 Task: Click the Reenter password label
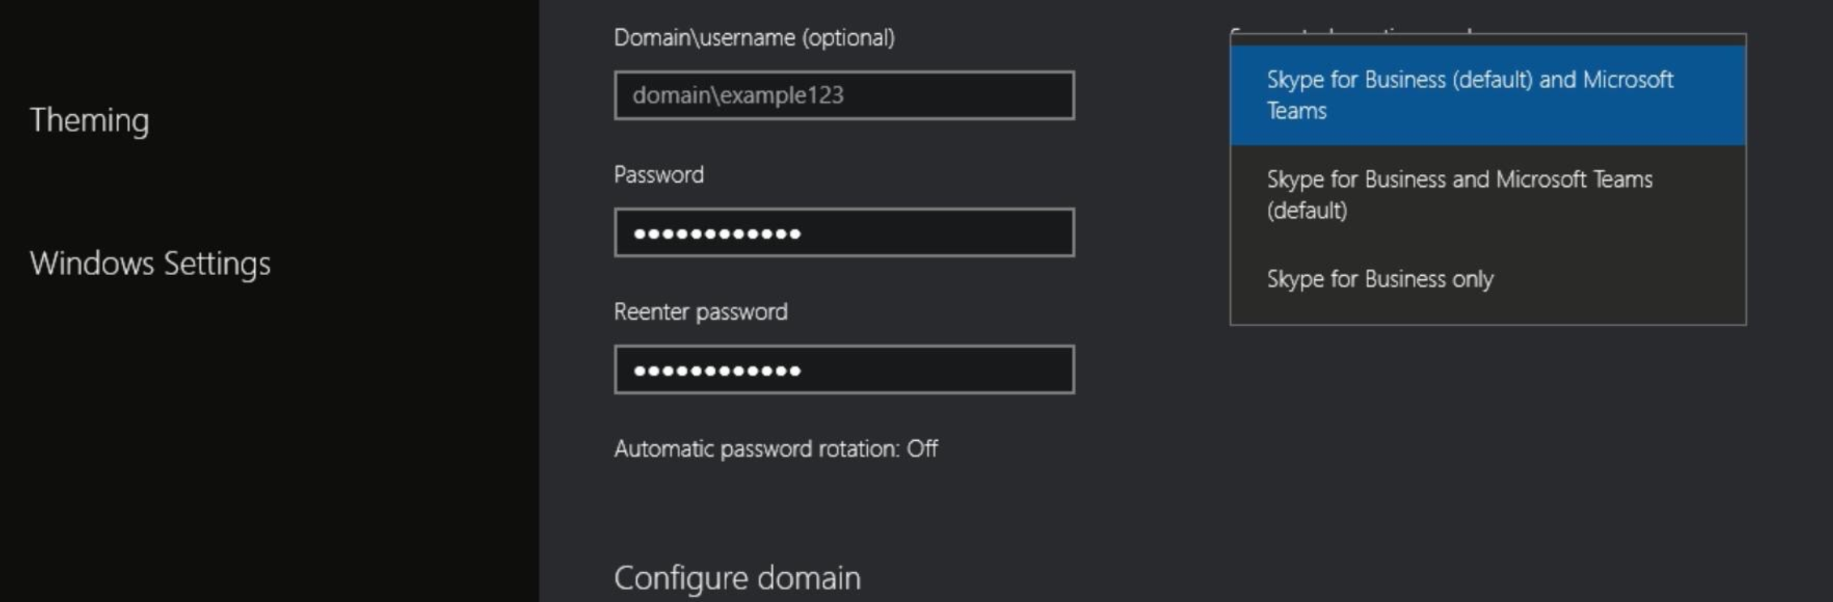[x=700, y=312]
